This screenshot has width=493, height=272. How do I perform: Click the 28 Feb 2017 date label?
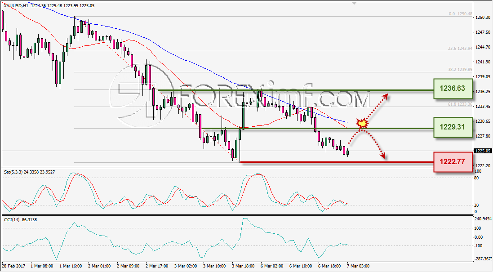point(13,266)
